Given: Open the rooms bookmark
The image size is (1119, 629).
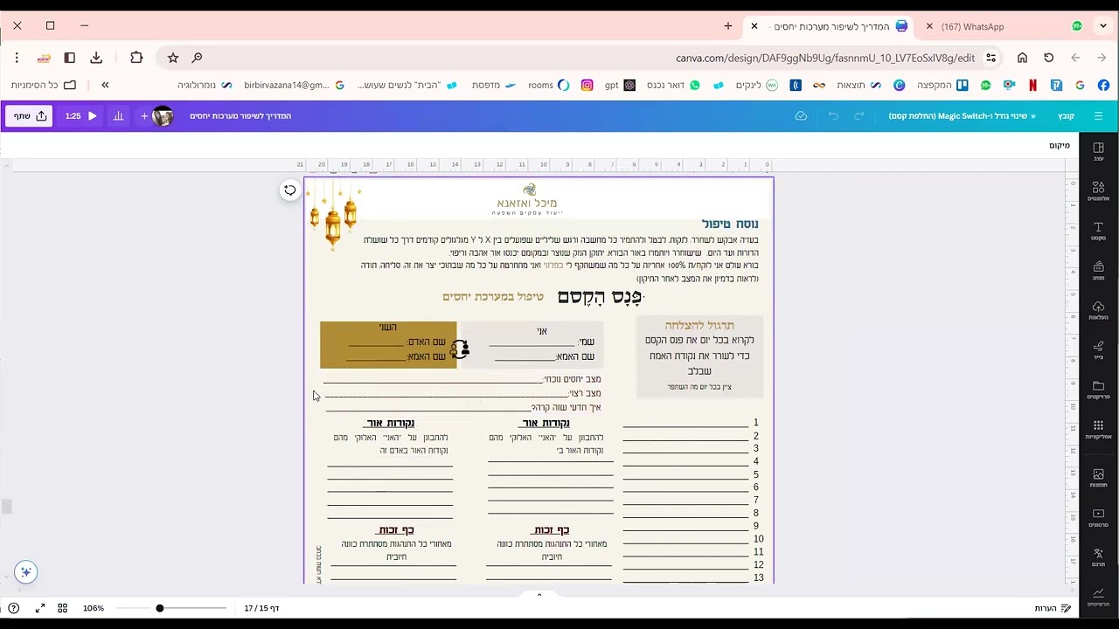Looking at the screenshot, I should click(x=549, y=85).
